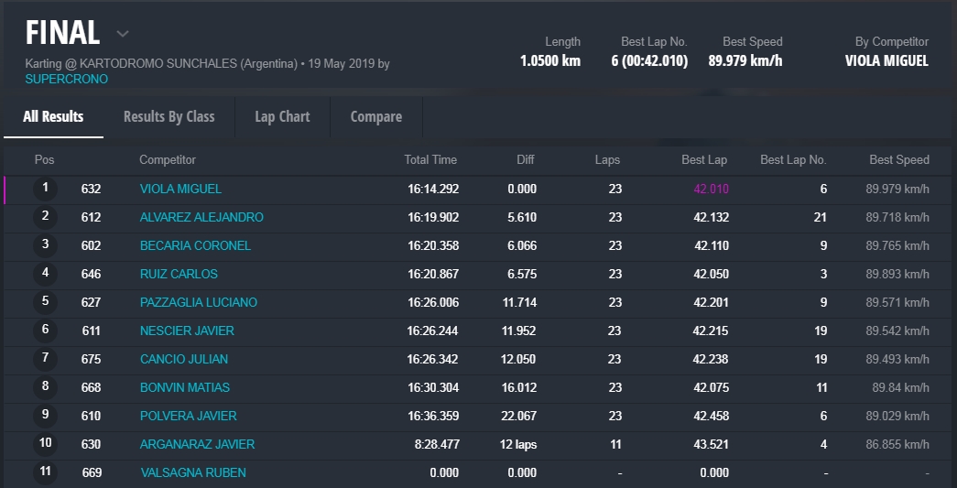View RUIZ CARLOS competitor results
This screenshot has width=957, height=488.
(x=179, y=275)
